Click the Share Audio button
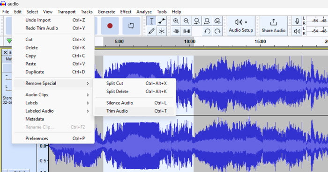The image size is (328, 172). 273,26
